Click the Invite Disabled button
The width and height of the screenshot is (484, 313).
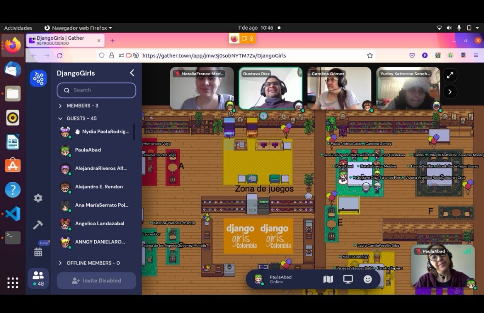pos(96,281)
